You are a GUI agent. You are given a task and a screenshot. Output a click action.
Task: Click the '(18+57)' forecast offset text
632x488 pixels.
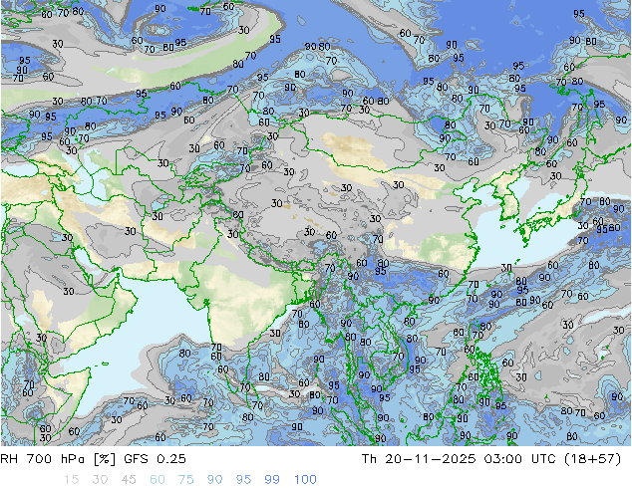[593, 458]
